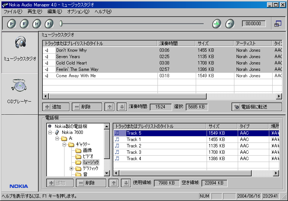Open the 編集(E) menu
The height and width of the screenshot is (201, 288).
pos(54,12)
